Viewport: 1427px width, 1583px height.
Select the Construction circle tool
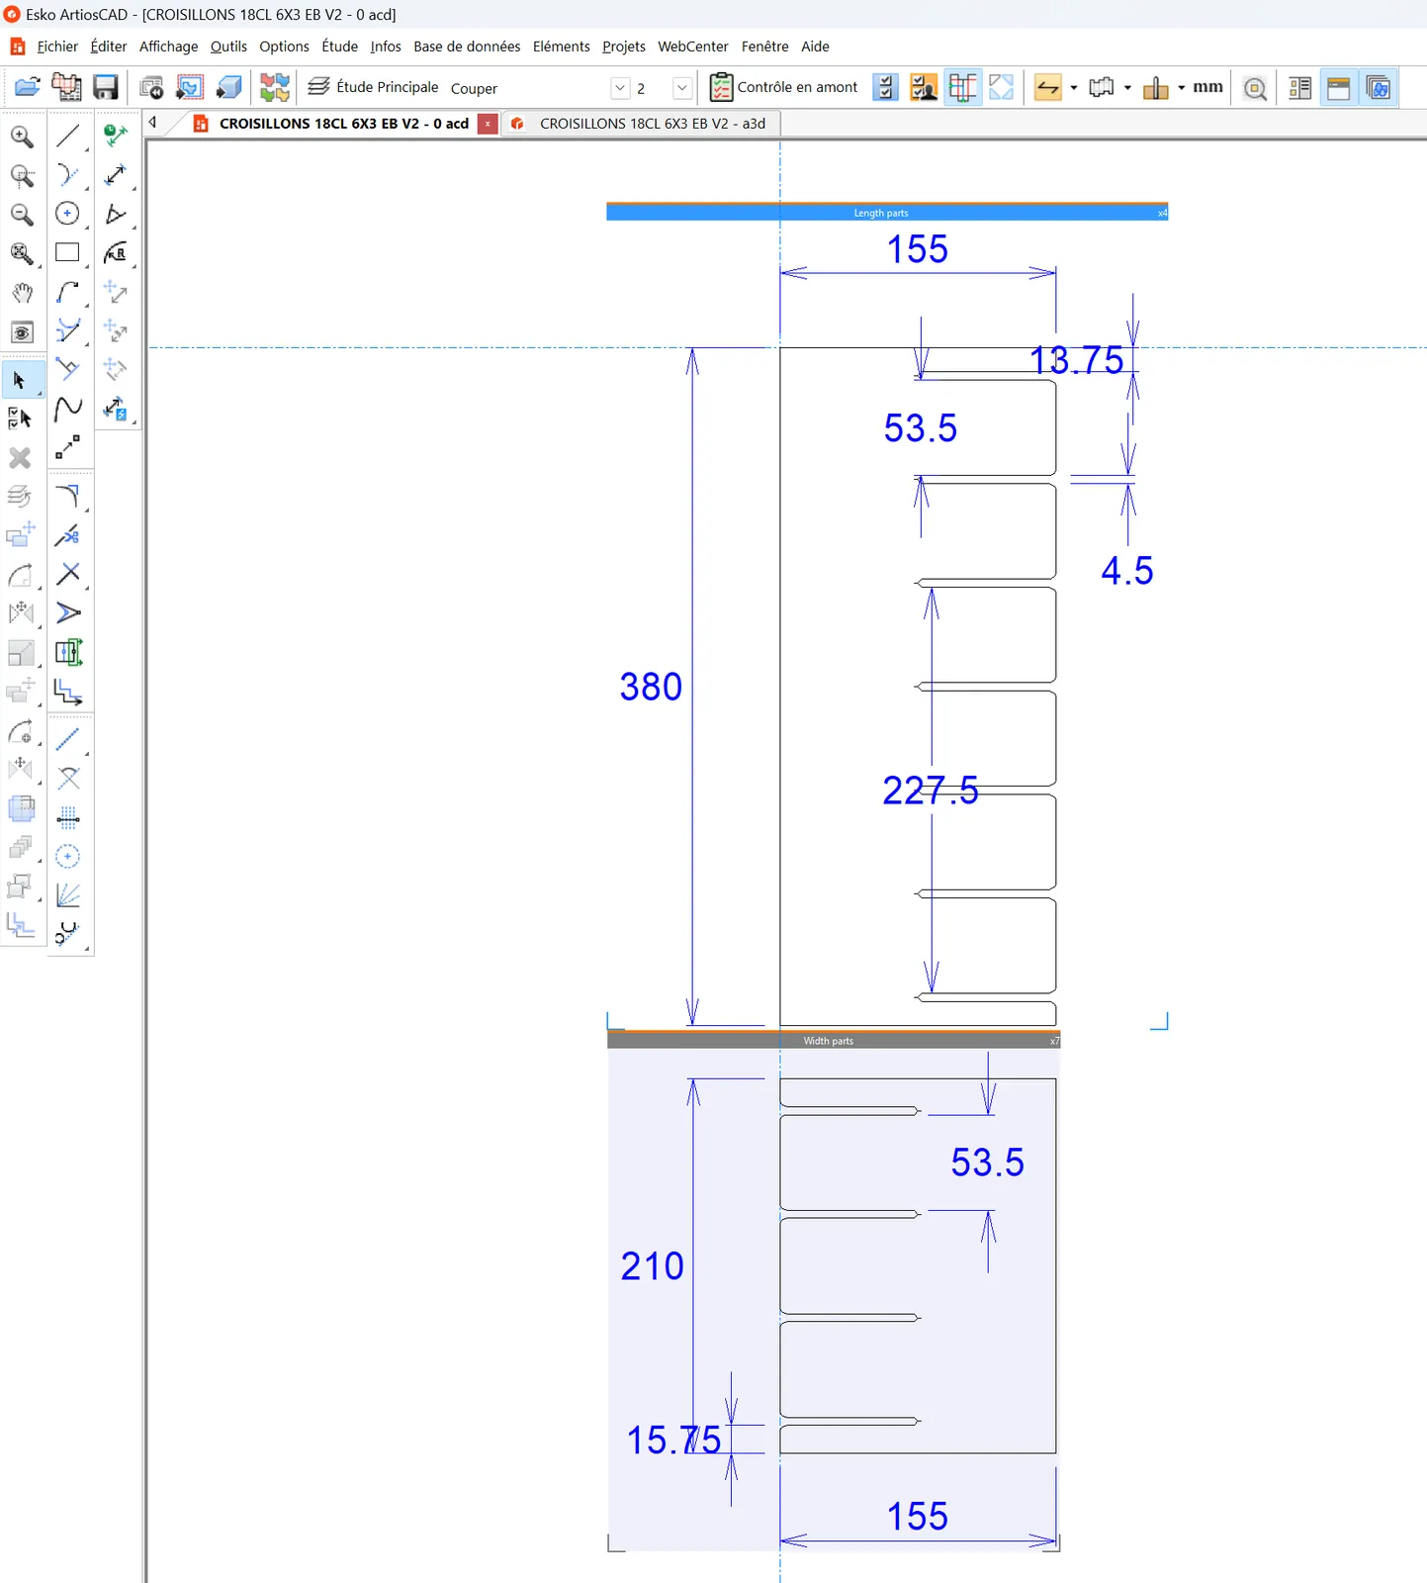click(68, 856)
